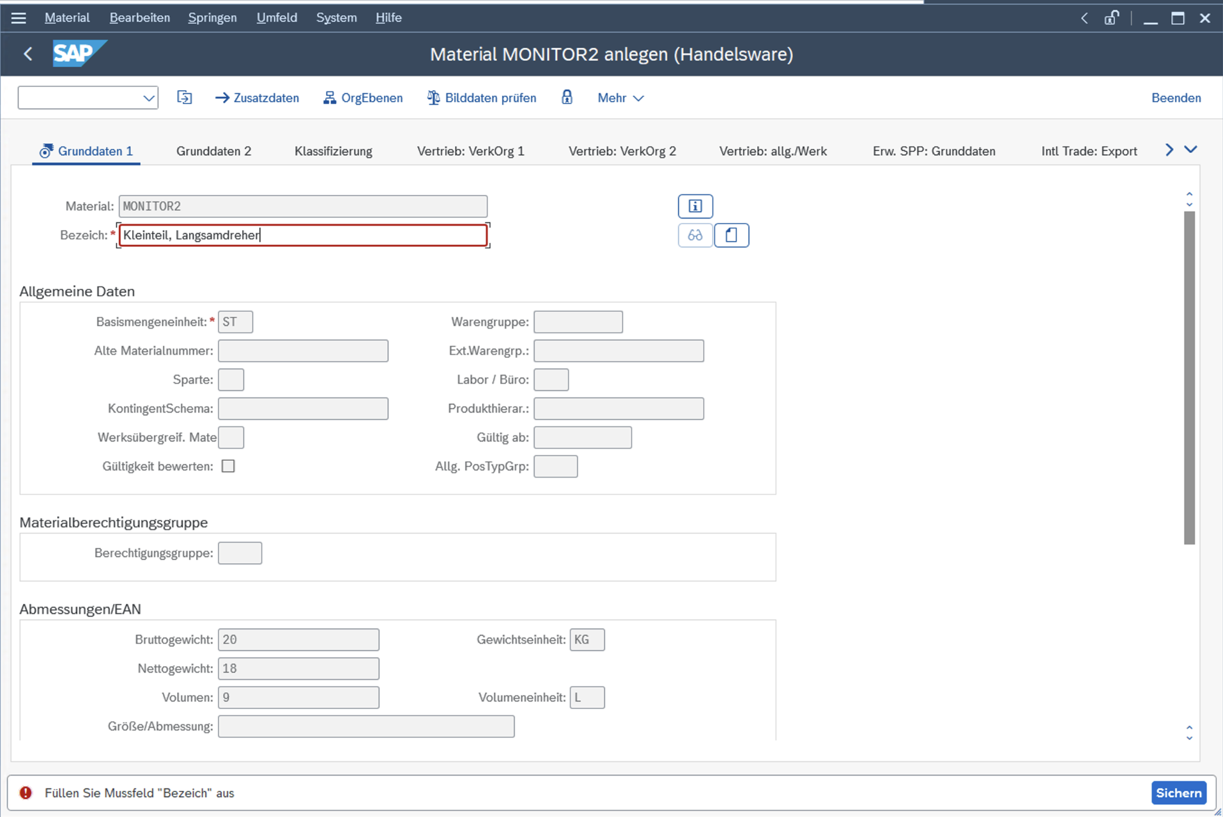Screen dimensions: 1223x817
Task: Switch to the Grunddaten 2 tab
Action: [213, 152]
